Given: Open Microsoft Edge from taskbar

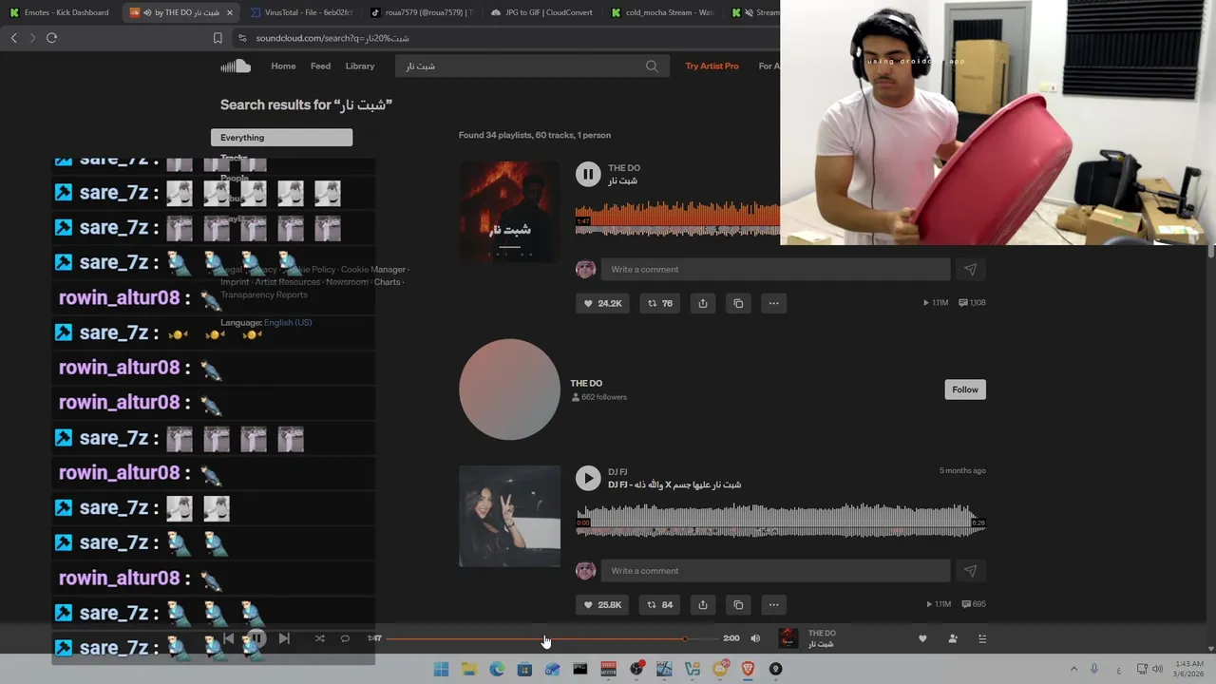Looking at the screenshot, I should click(497, 669).
